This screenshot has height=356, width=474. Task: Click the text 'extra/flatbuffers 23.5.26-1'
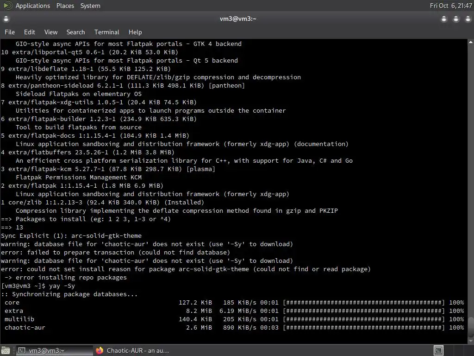[x=58, y=152]
